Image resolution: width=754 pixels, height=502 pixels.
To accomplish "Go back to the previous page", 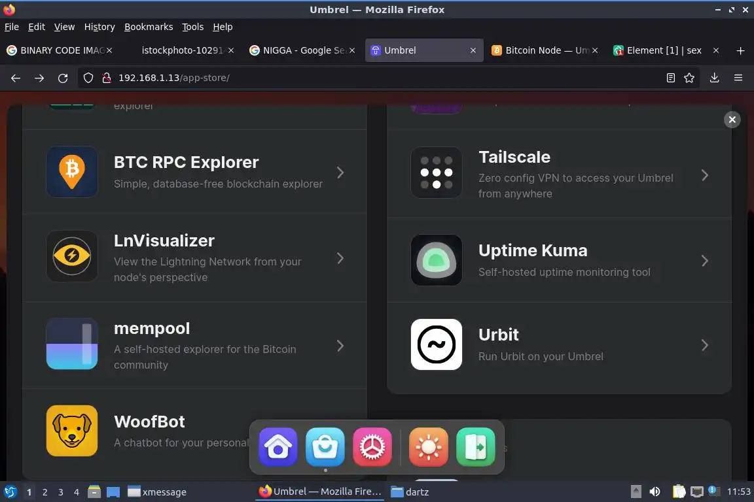I will pos(16,78).
